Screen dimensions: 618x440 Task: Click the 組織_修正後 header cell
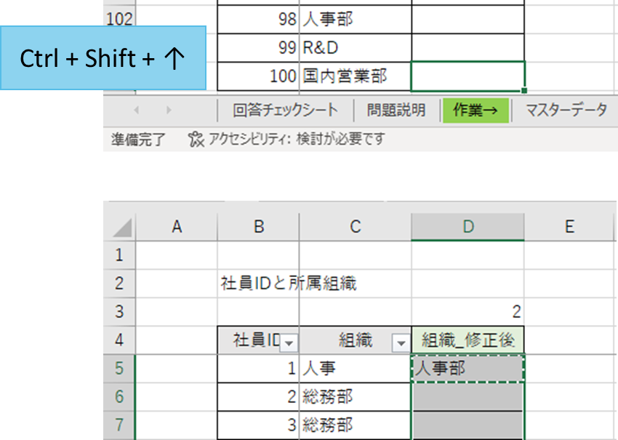coord(467,340)
